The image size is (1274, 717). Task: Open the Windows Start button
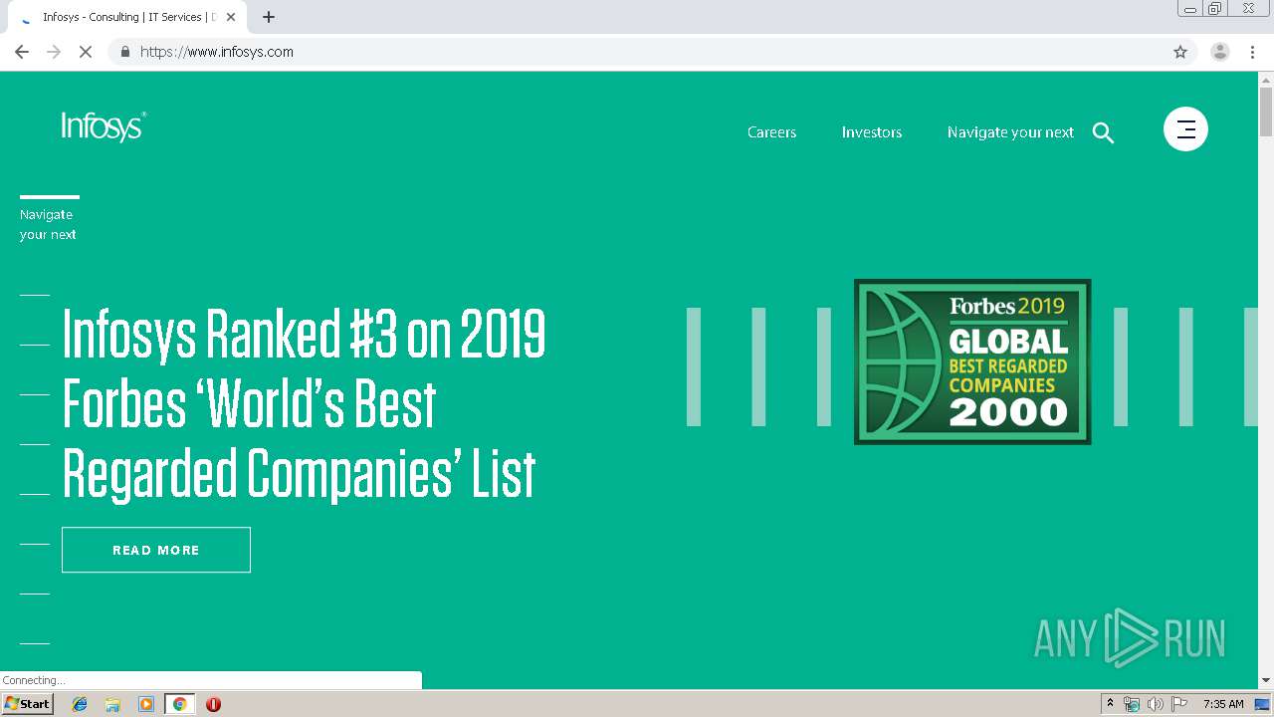point(27,704)
